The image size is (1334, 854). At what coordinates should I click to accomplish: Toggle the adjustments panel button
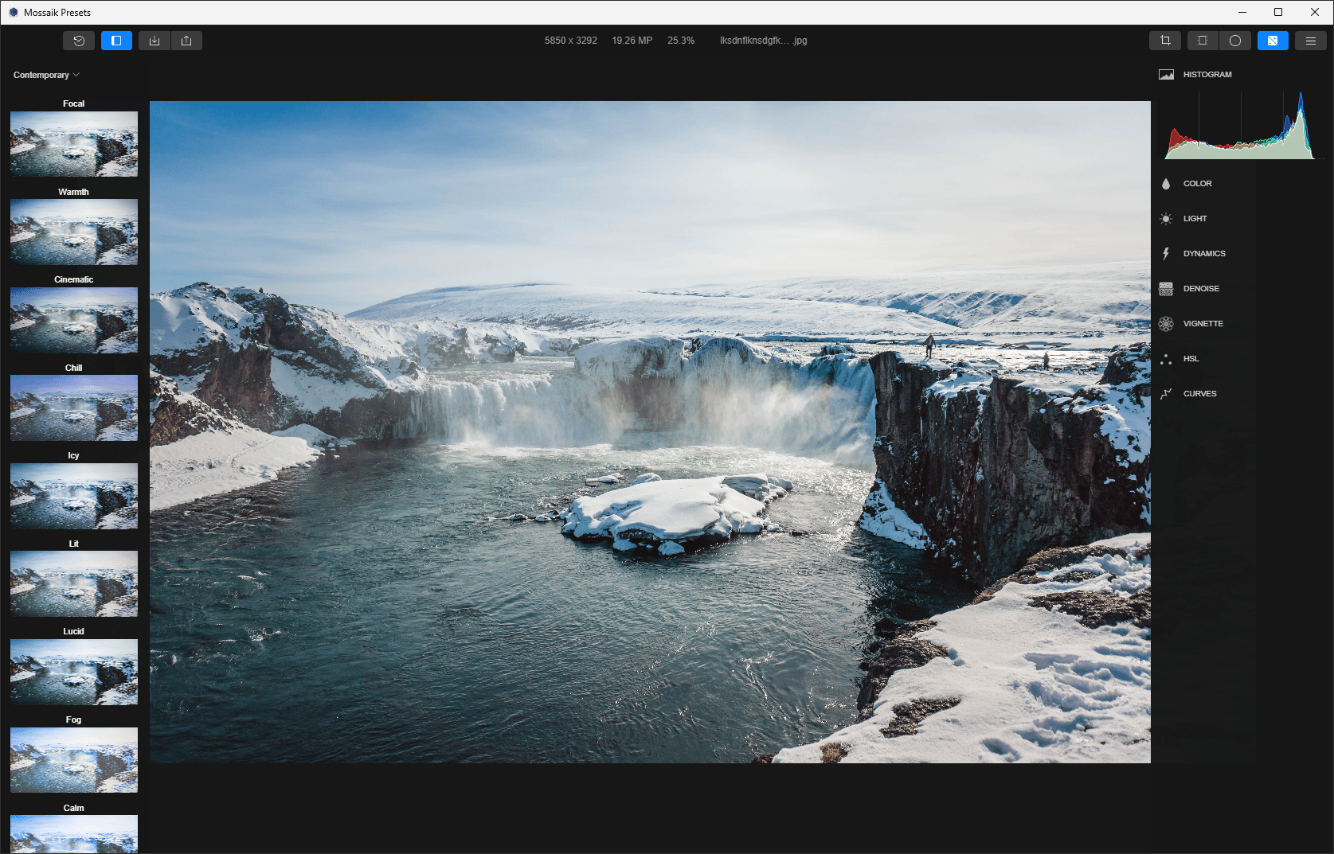pyautogui.click(x=1273, y=41)
